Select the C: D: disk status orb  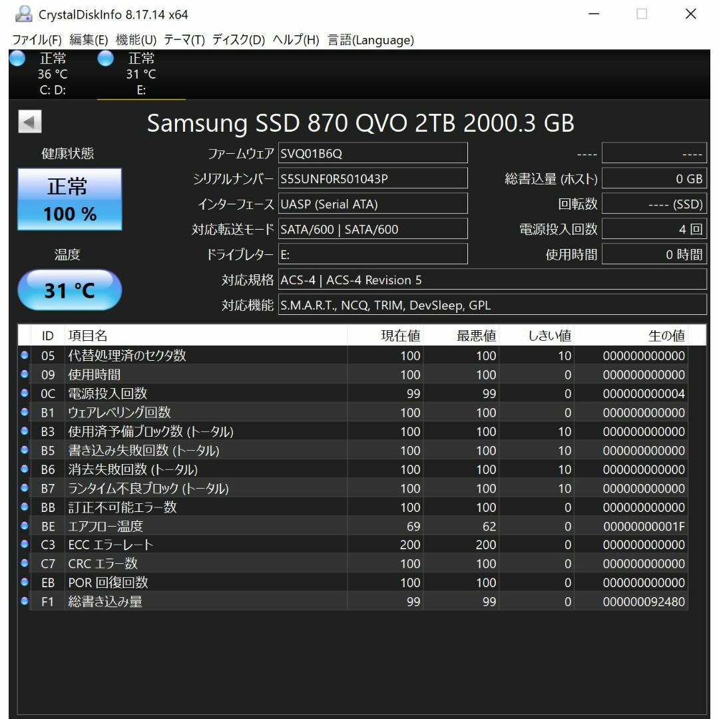coord(17,58)
